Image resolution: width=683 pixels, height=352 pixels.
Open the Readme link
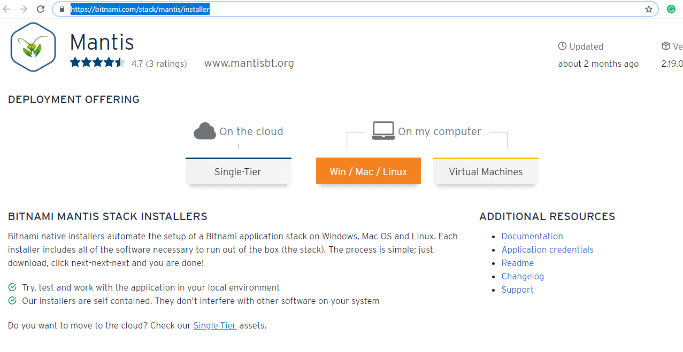coord(518,263)
